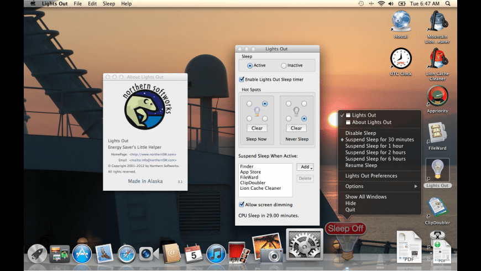
Task: Click the Appriority desktop icon
Action: 437,96
